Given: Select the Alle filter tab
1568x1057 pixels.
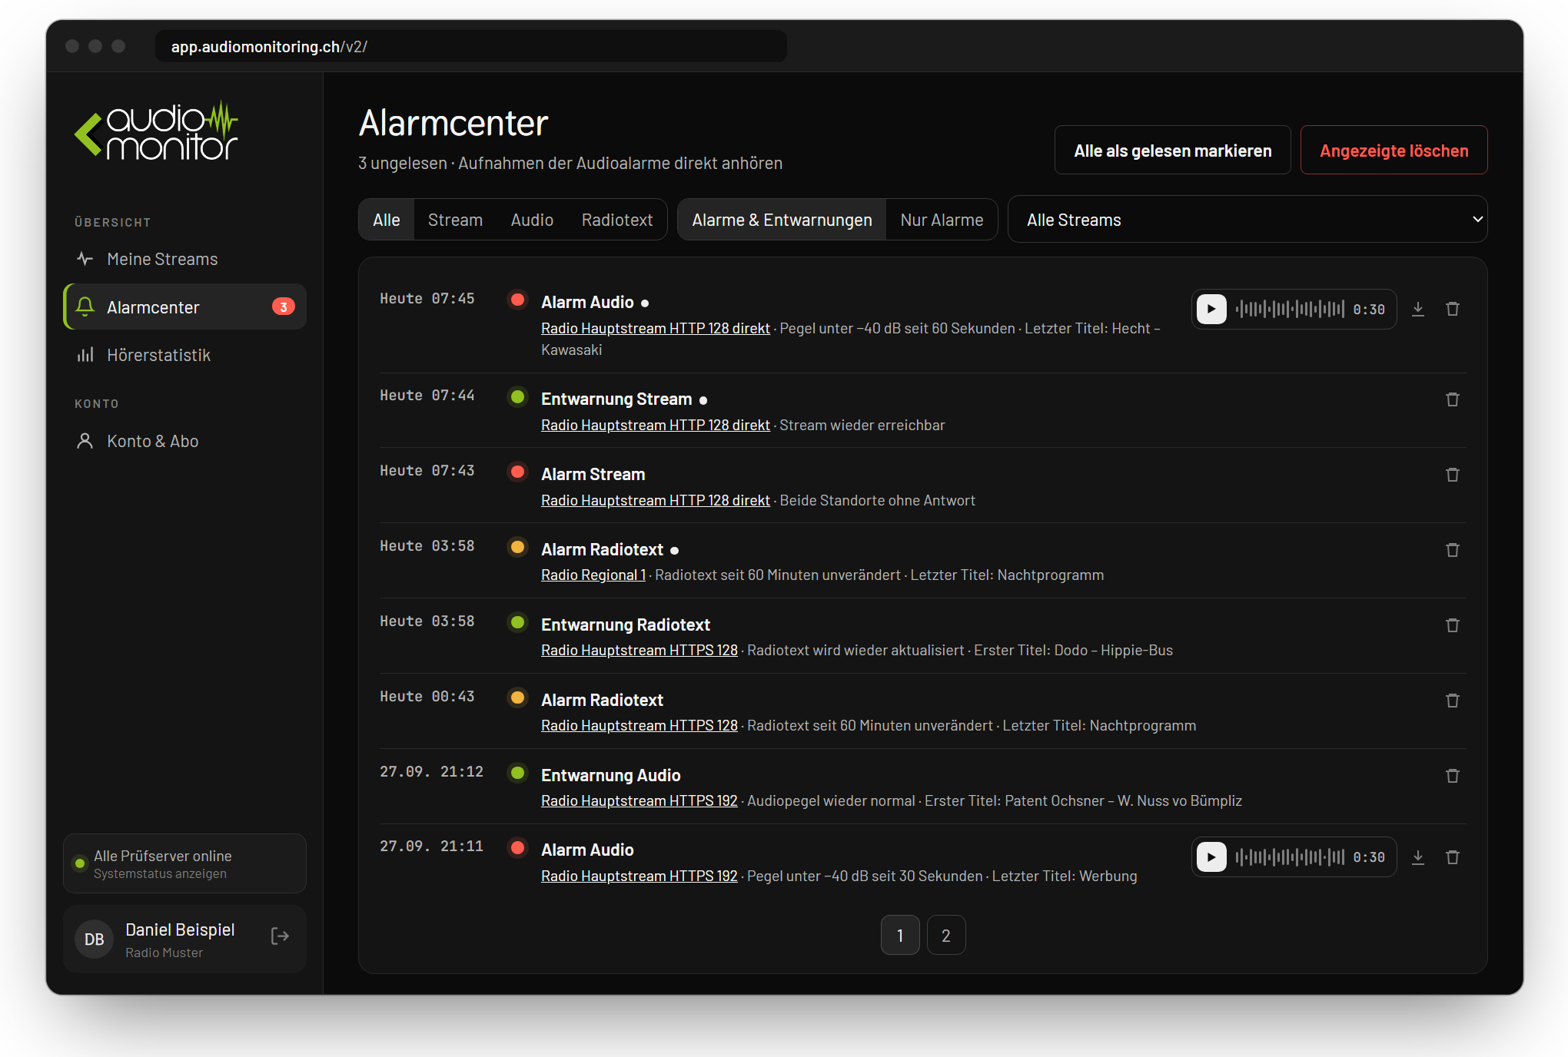Looking at the screenshot, I should pyautogui.click(x=387, y=220).
